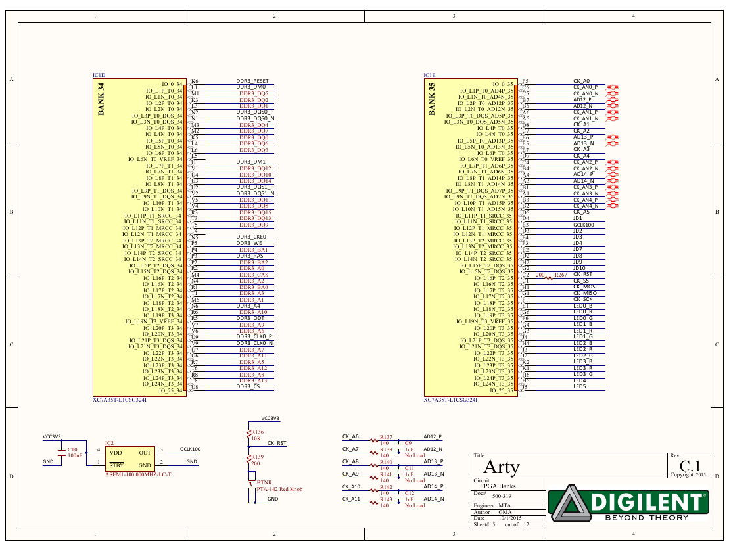Viewport: 731px width, 552px height.
Task: Click the DDR3_DQ15 net label
Action: coord(255,213)
